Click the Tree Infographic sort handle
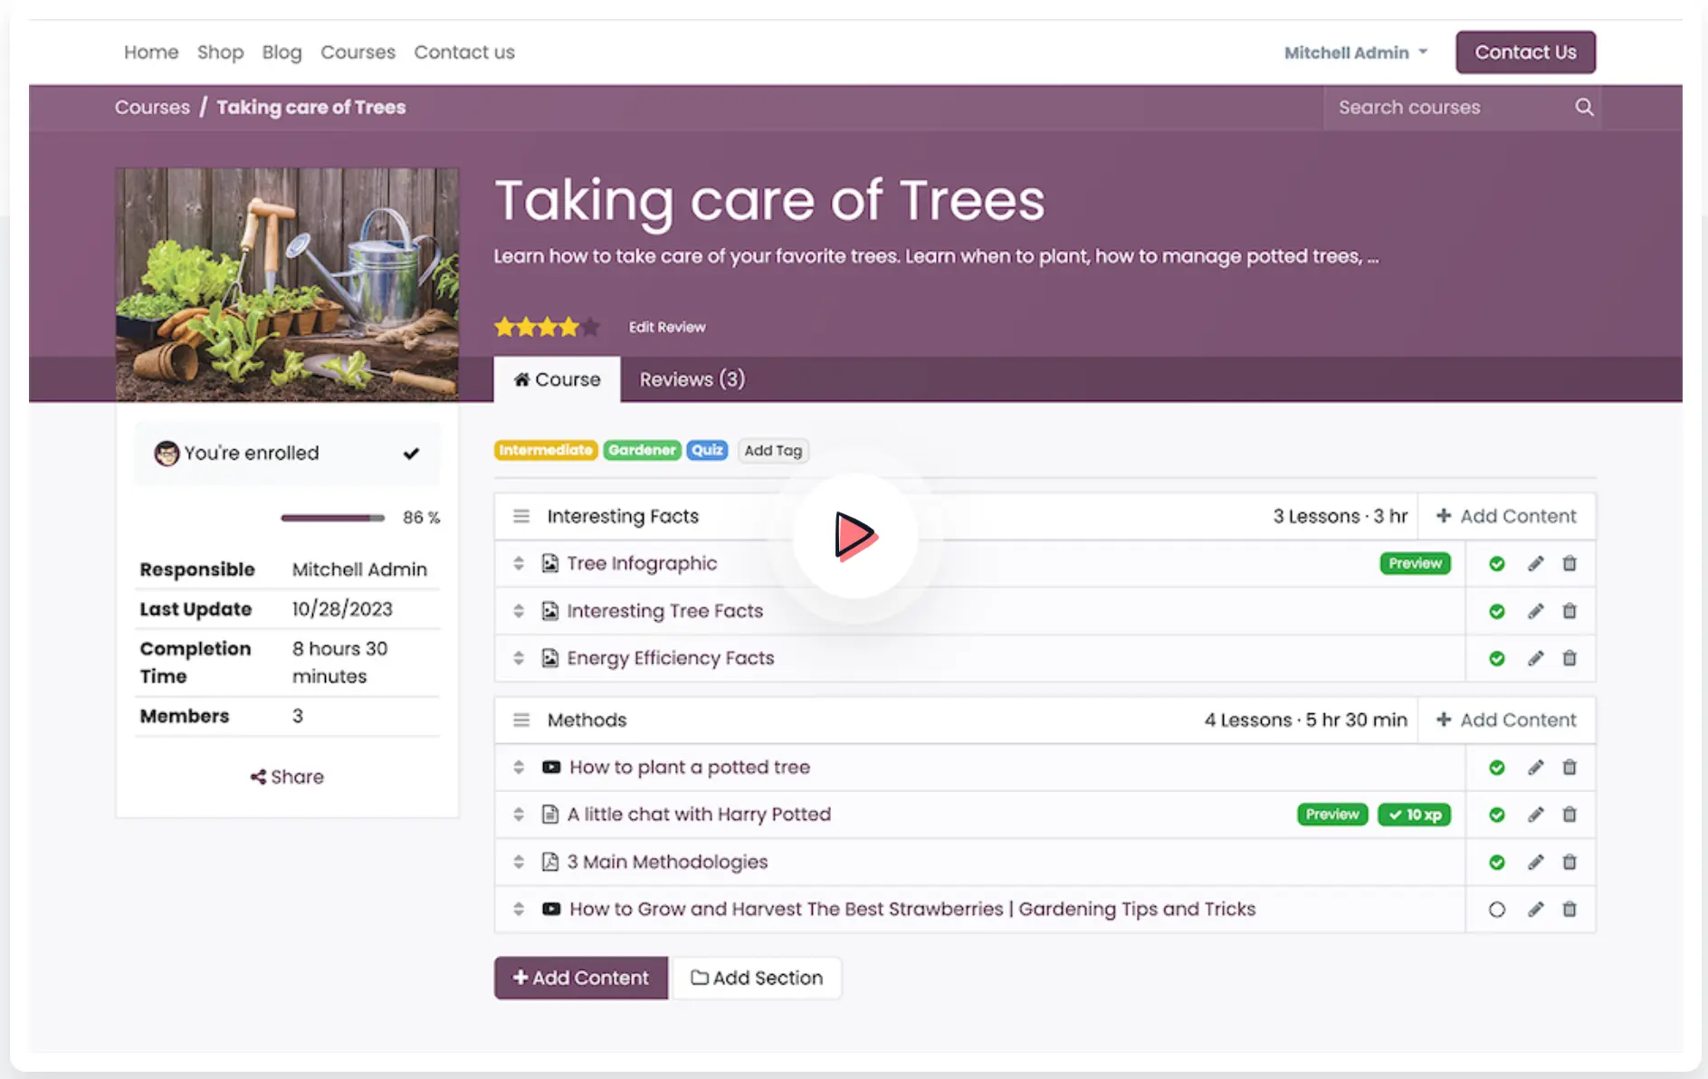Image resolution: width=1708 pixels, height=1079 pixels. tap(519, 563)
